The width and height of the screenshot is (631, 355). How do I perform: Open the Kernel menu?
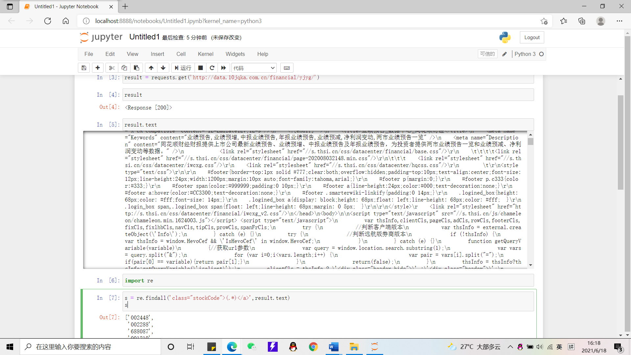click(x=205, y=54)
